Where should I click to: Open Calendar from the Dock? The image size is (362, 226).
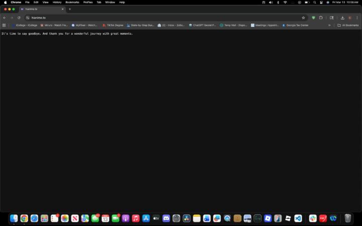tap(105, 218)
